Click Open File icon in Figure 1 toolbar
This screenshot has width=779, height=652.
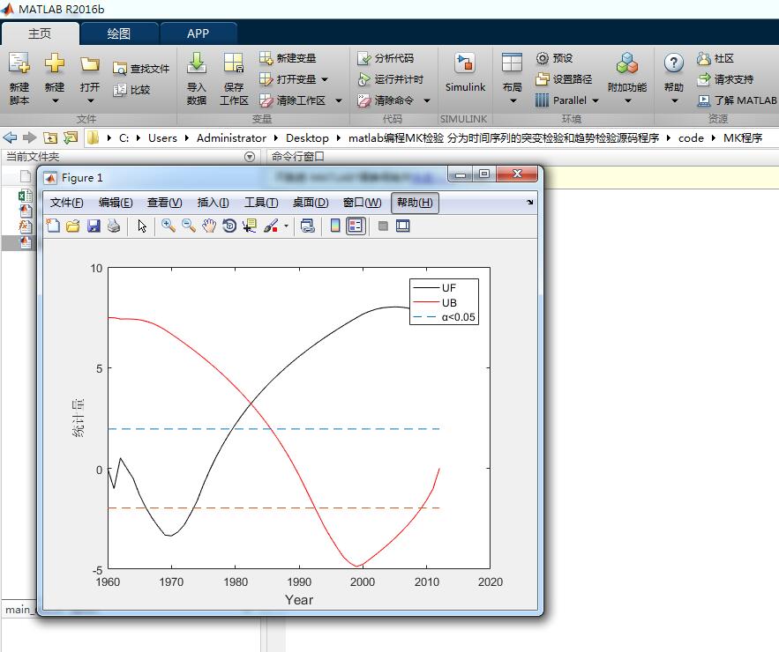point(73,226)
